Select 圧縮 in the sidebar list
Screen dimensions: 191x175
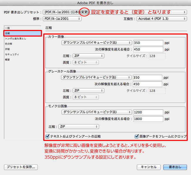tap(23, 33)
